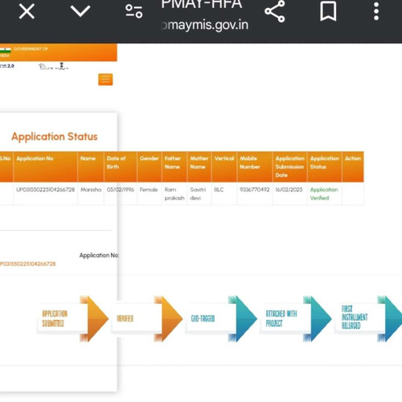Click the ministry emblem logo in header
The image size is (402, 402).
point(62,66)
